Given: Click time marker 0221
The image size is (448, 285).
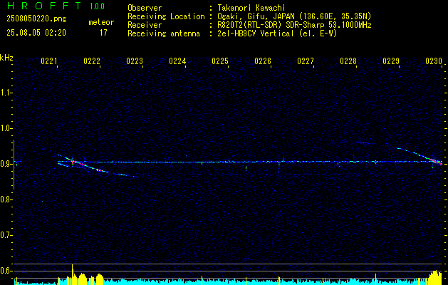Looking at the screenshot, I should click(x=49, y=61).
